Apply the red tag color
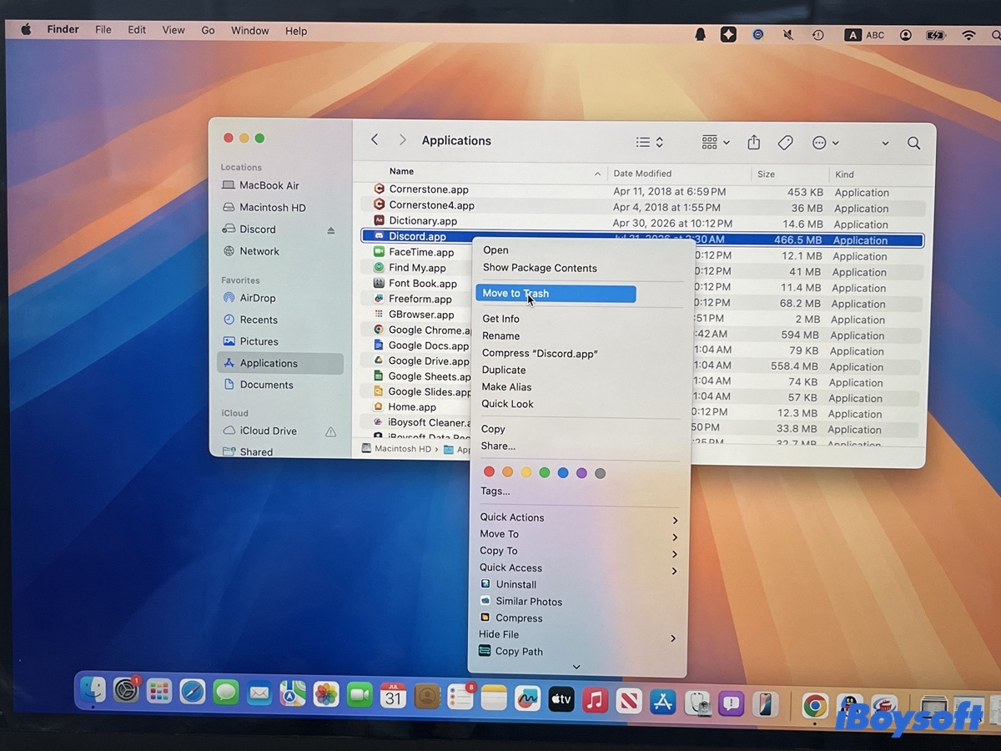 (x=489, y=472)
